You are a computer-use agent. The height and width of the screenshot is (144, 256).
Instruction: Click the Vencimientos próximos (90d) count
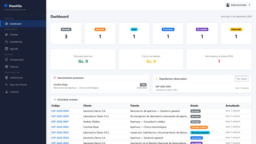click(219, 61)
